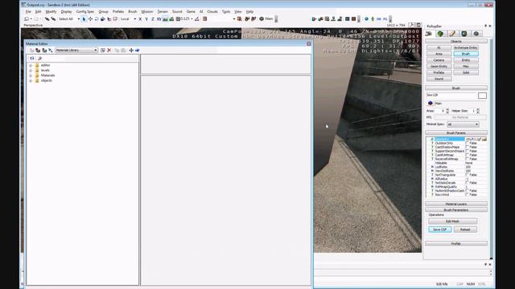
Task: Open the Objects tab in RollupBar
Action: pyautogui.click(x=429, y=34)
